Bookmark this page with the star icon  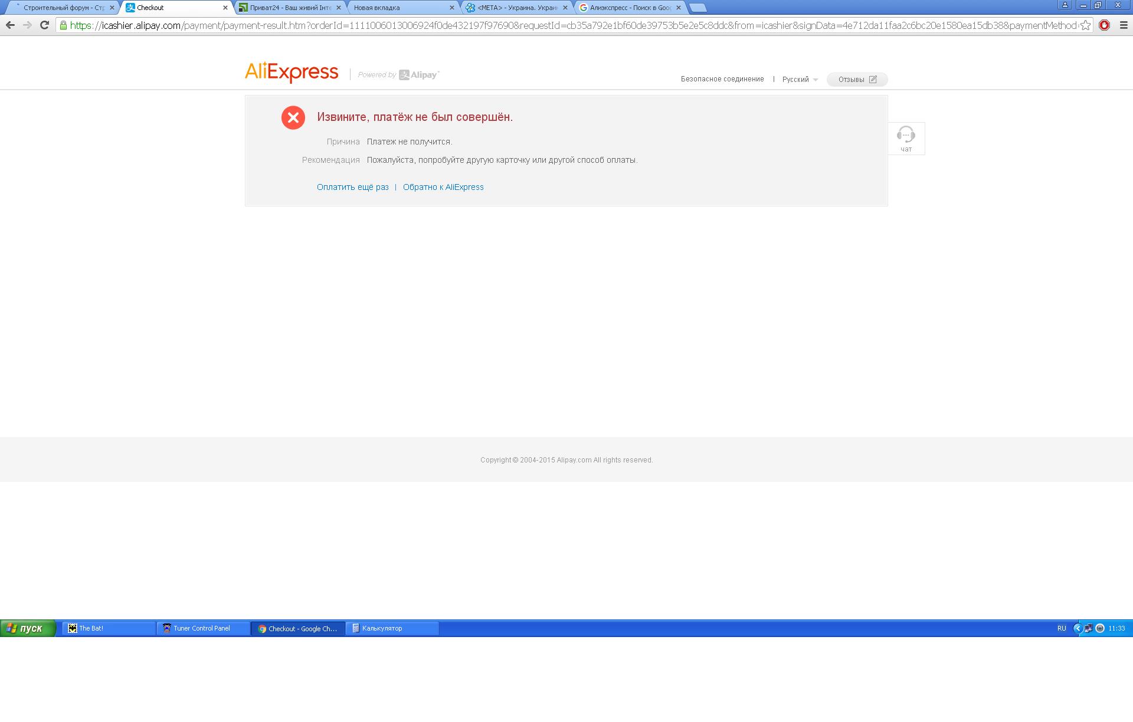pos(1085,25)
